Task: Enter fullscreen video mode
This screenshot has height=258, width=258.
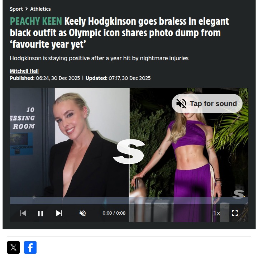Action: pyautogui.click(x=235, y=213)
